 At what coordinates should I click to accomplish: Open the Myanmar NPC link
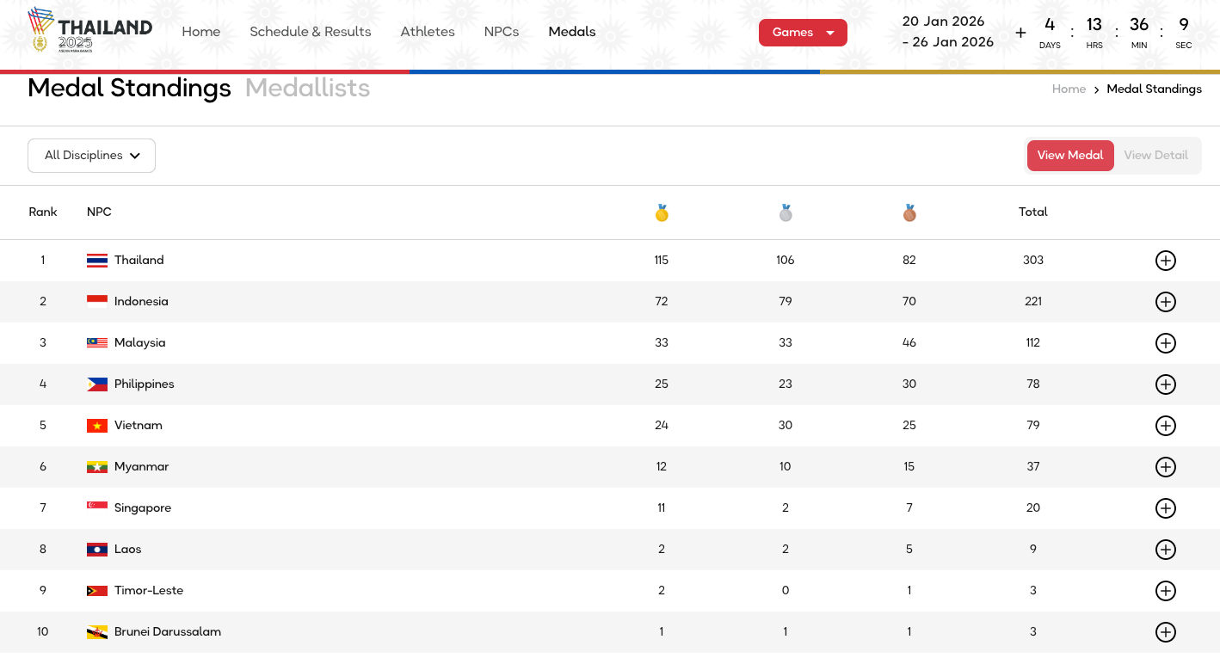point(141,467)
